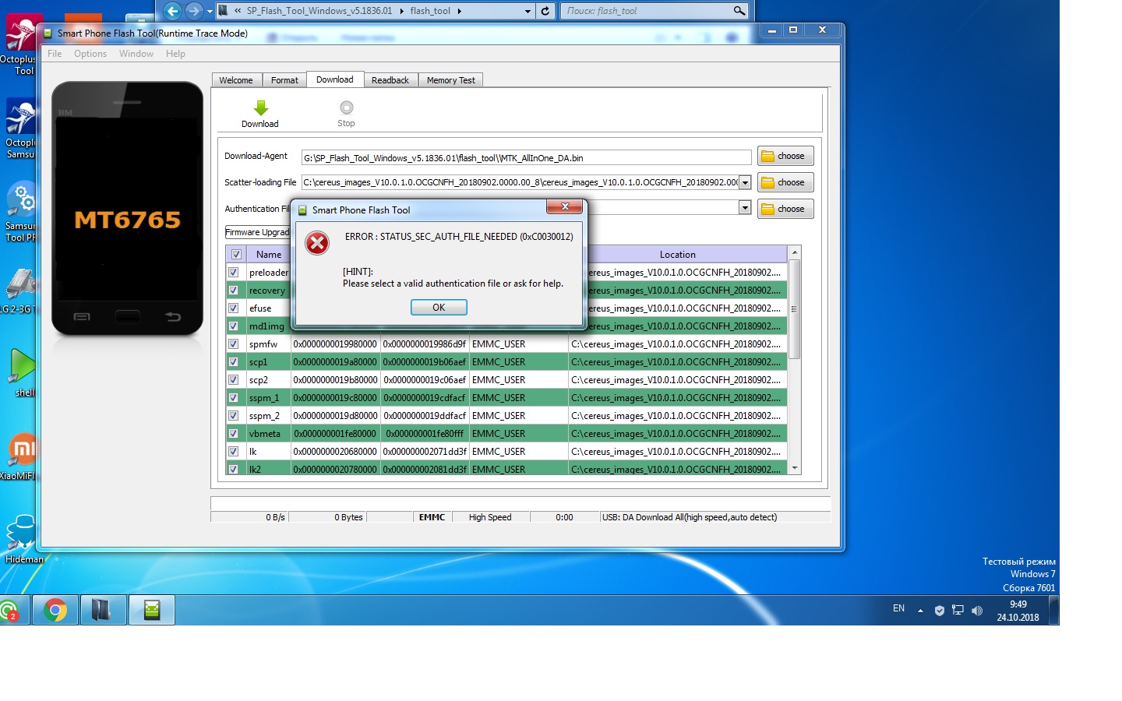The height and width of the screenshot is (701, 1122).
Task: Switch to the Format tab
Action: coord(284,80)
